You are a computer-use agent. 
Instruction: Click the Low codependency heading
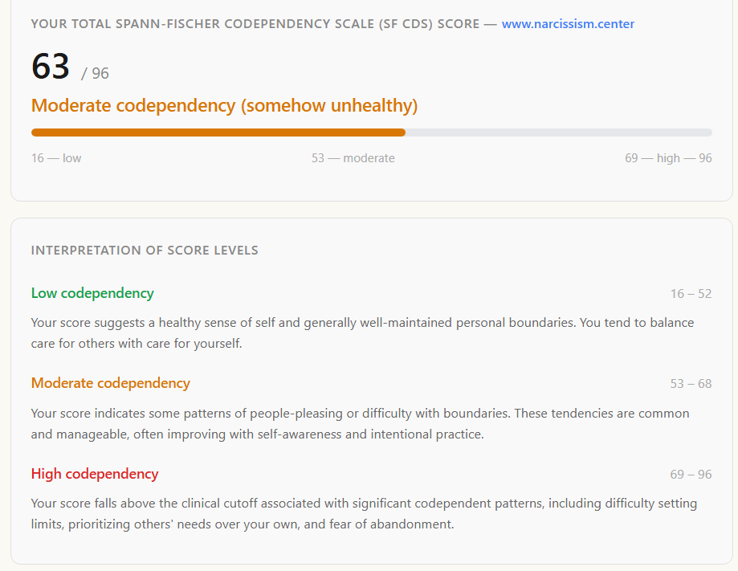pyautogui.click(x=92, y=293)
